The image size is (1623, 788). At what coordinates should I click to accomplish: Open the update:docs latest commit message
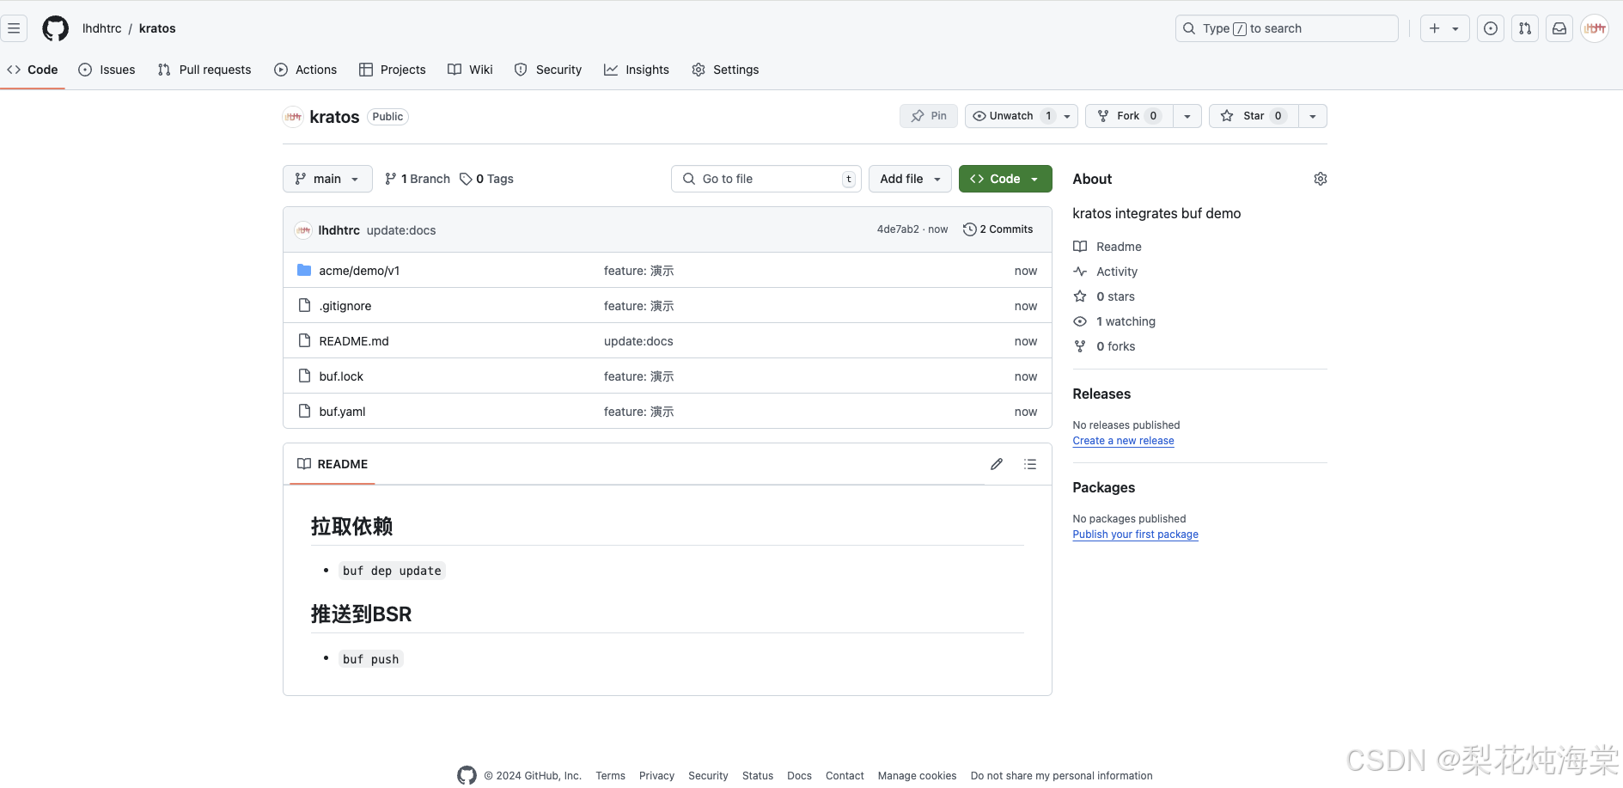point(401,230)
